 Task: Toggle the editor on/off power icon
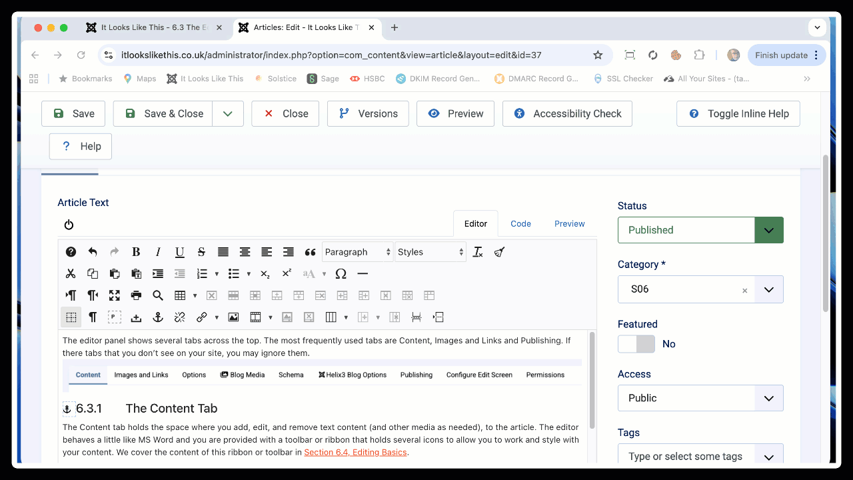click(69, 225)
